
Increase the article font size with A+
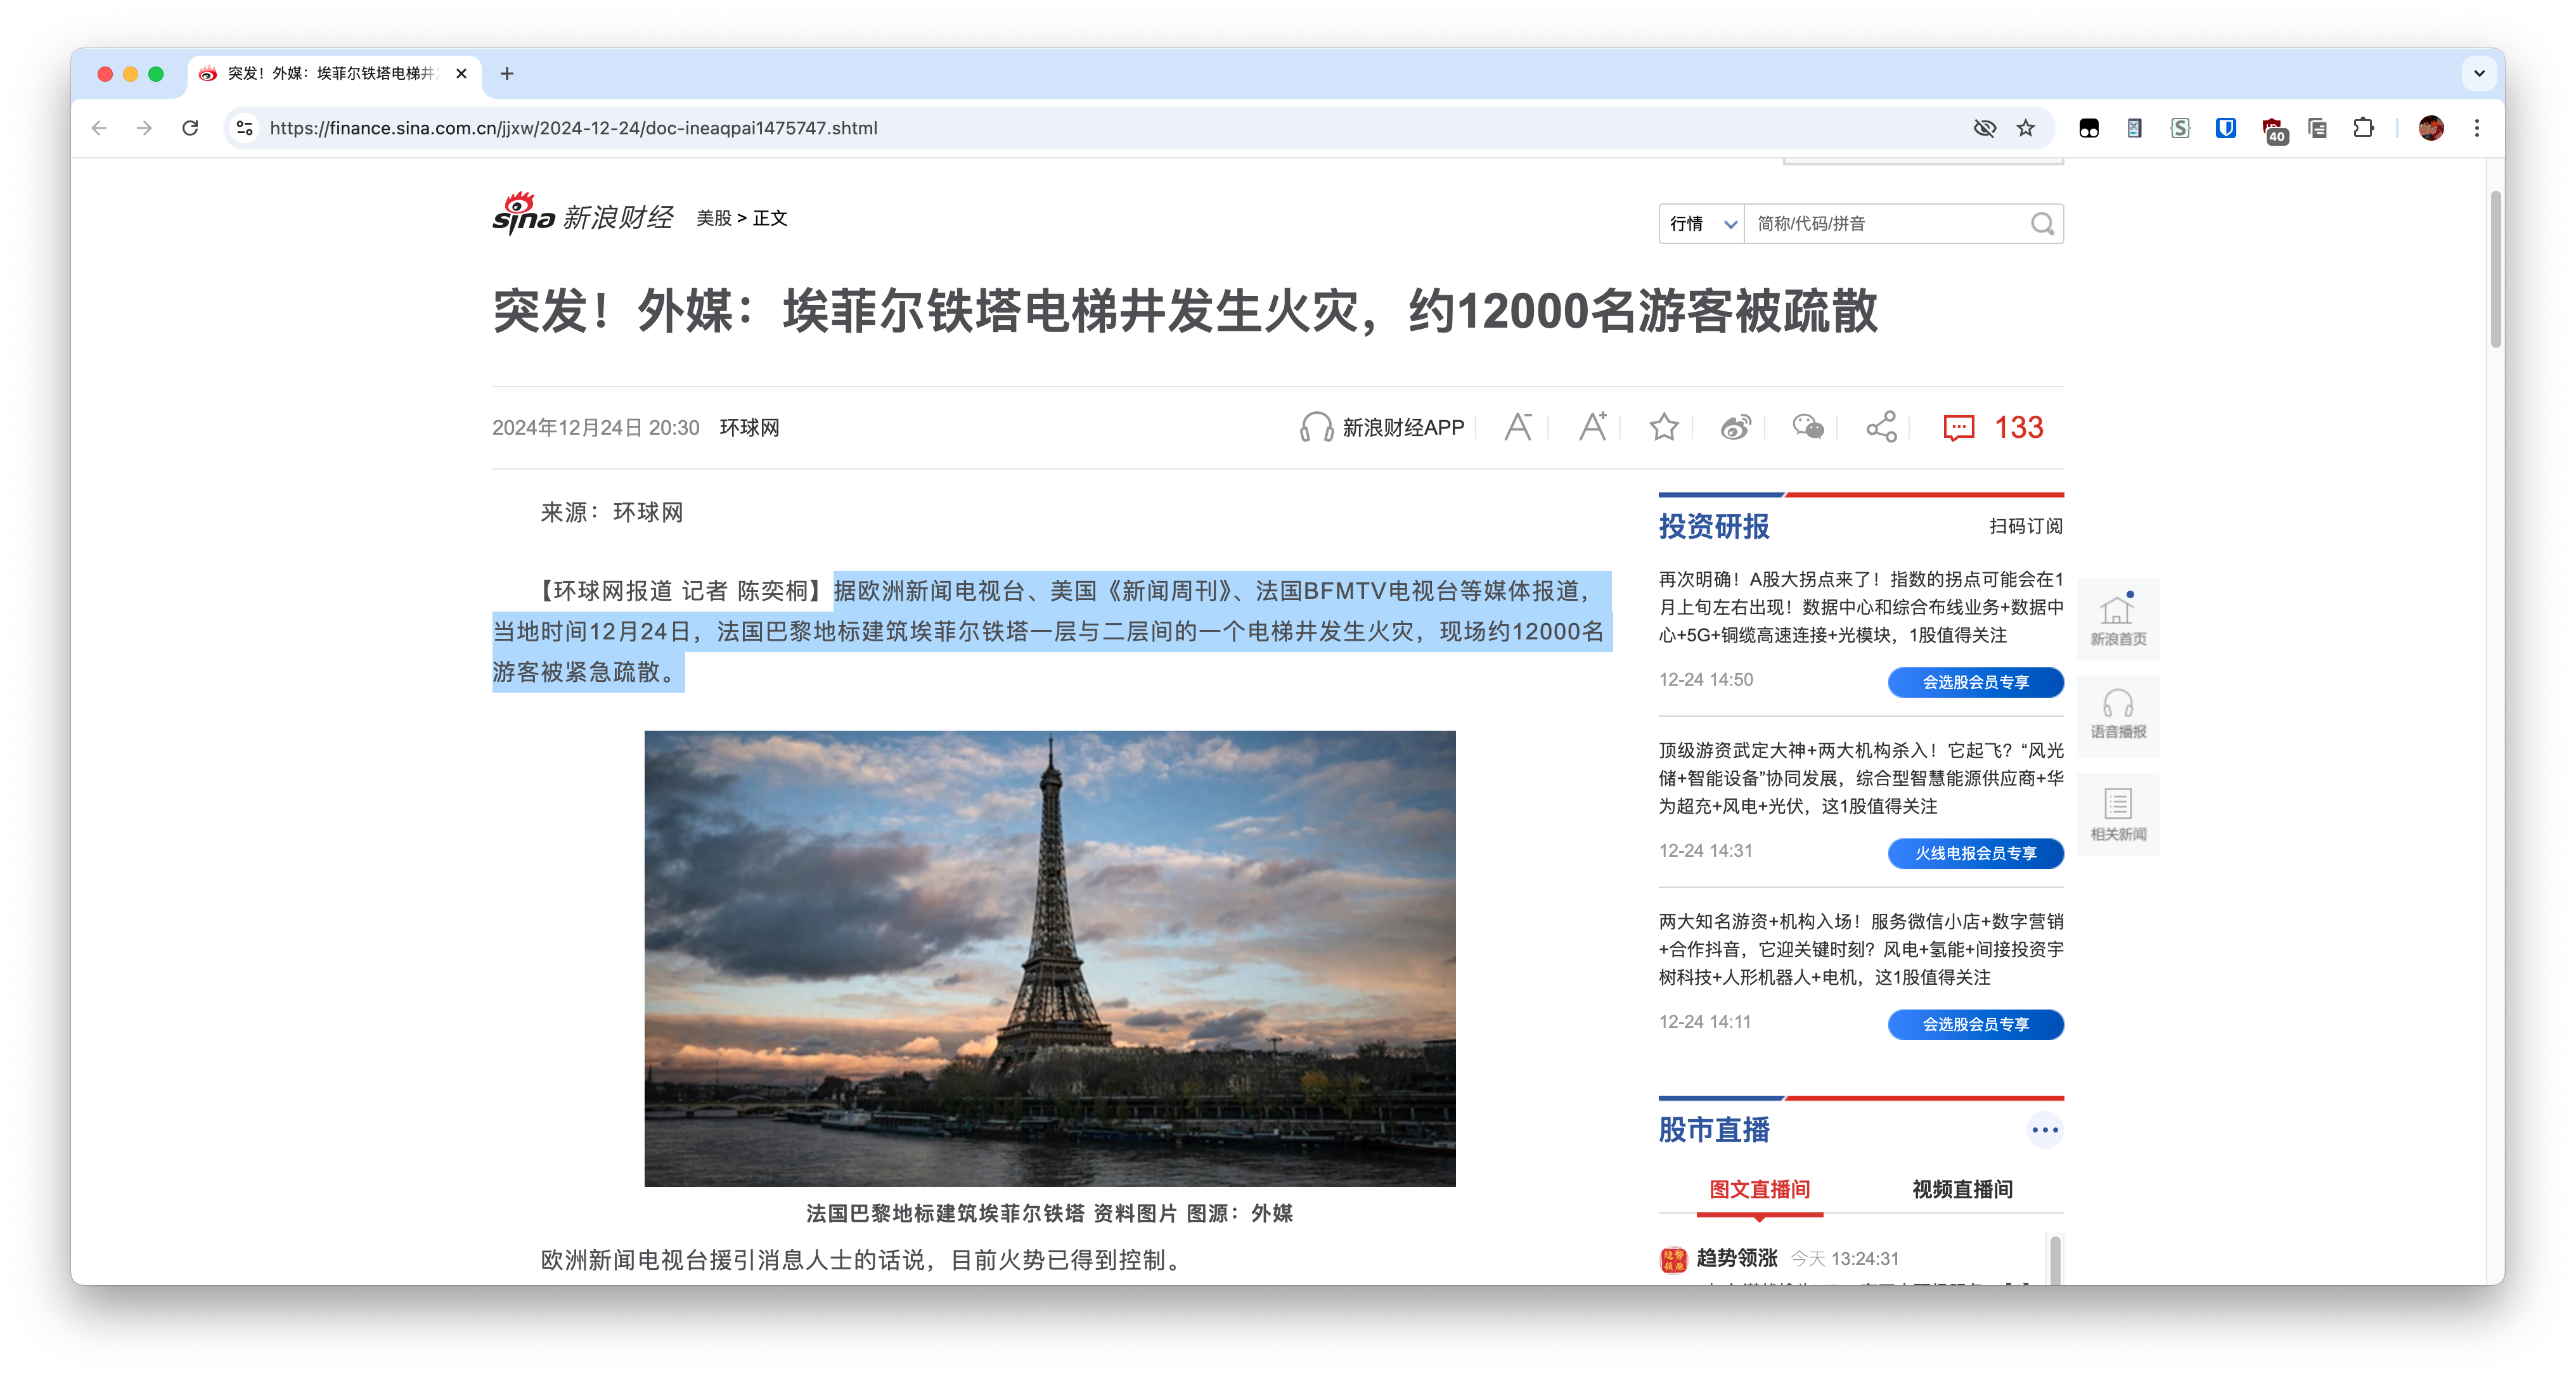pos(1592,428)
